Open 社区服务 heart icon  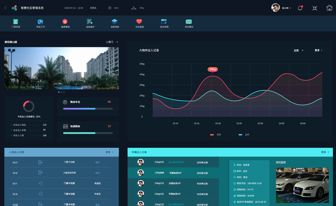click(x=139, y=22)
